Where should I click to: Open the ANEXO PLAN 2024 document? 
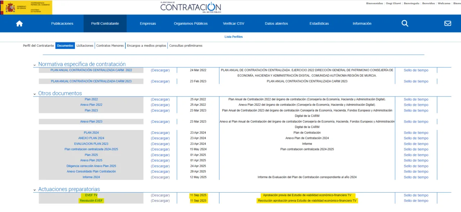tap(91, 138)
